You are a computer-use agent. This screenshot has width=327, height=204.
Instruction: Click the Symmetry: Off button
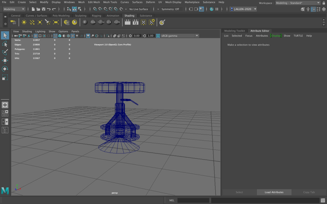click(170, 9)
